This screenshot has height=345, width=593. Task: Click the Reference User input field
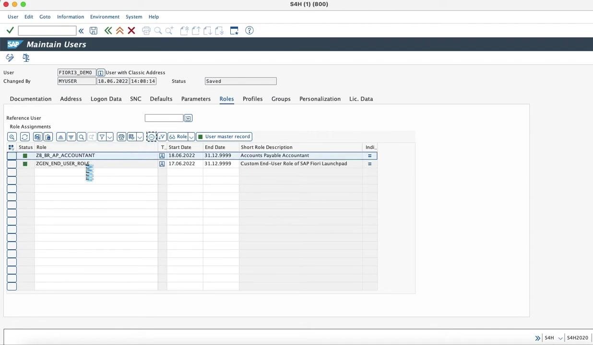point(164,118)
